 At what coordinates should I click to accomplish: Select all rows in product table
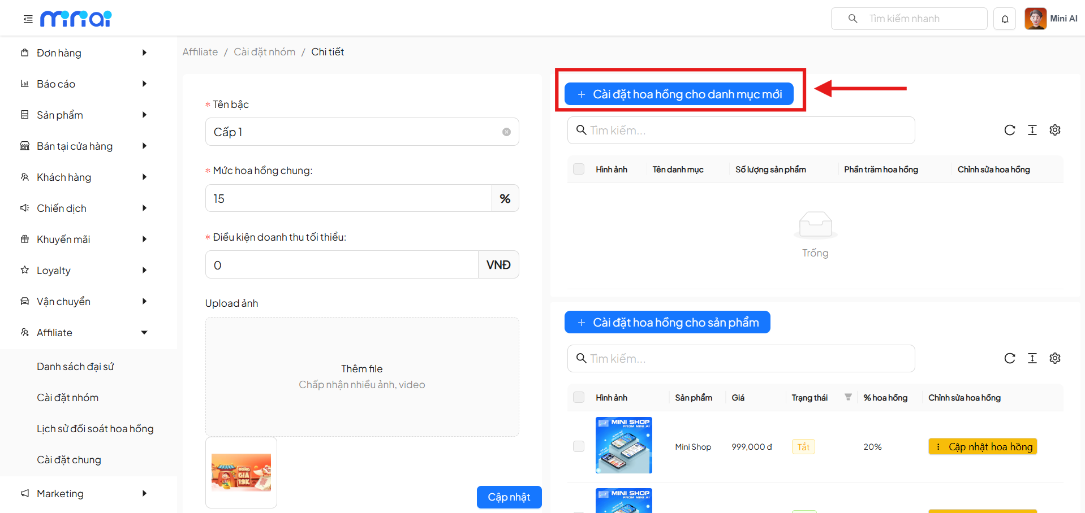tap(579, 398)
